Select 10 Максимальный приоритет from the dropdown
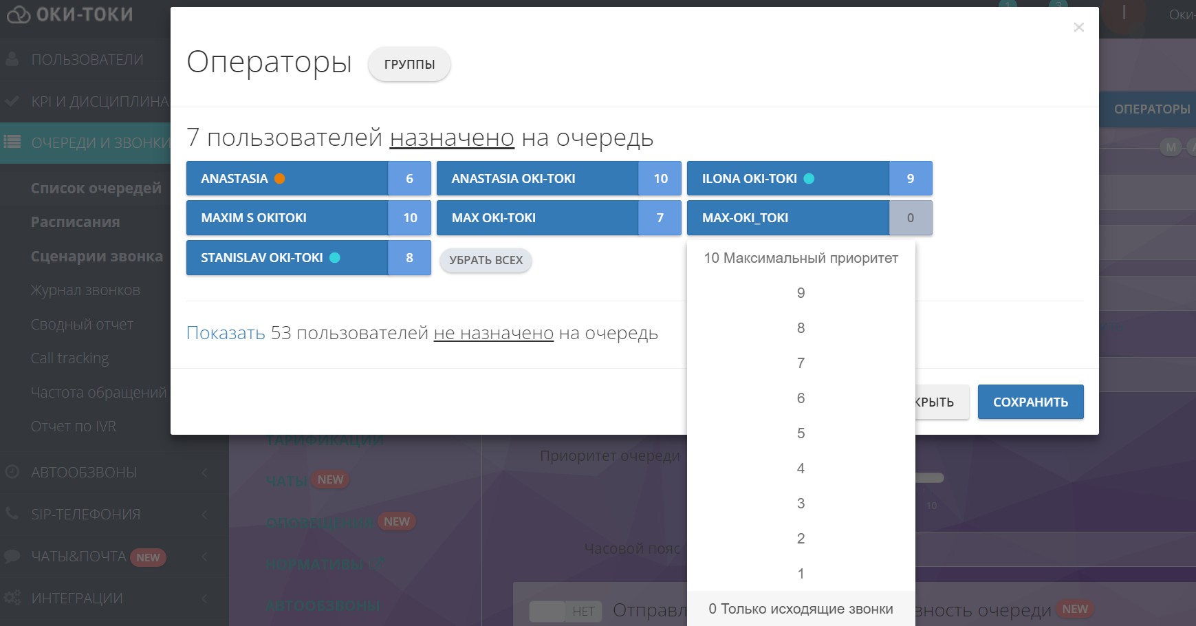Image resolution: width=1196 pixels, height=626 pixels. pyautogui.click(x=800, y=258)
